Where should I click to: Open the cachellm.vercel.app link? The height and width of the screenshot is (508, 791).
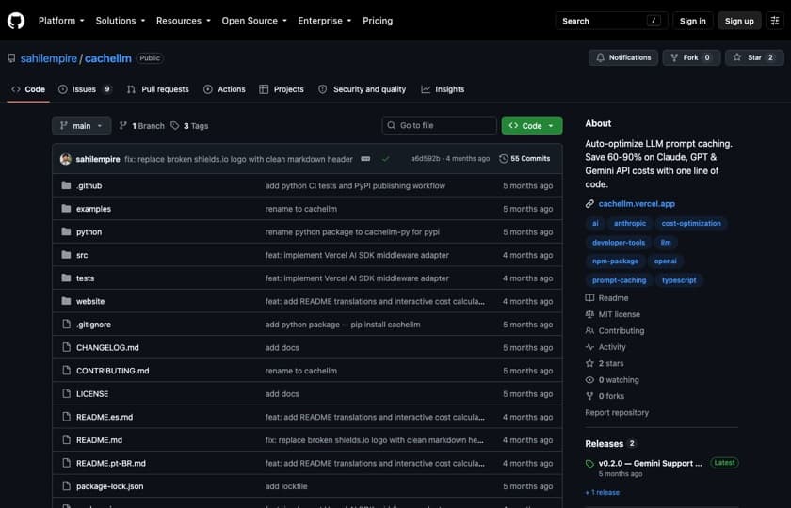637,203
